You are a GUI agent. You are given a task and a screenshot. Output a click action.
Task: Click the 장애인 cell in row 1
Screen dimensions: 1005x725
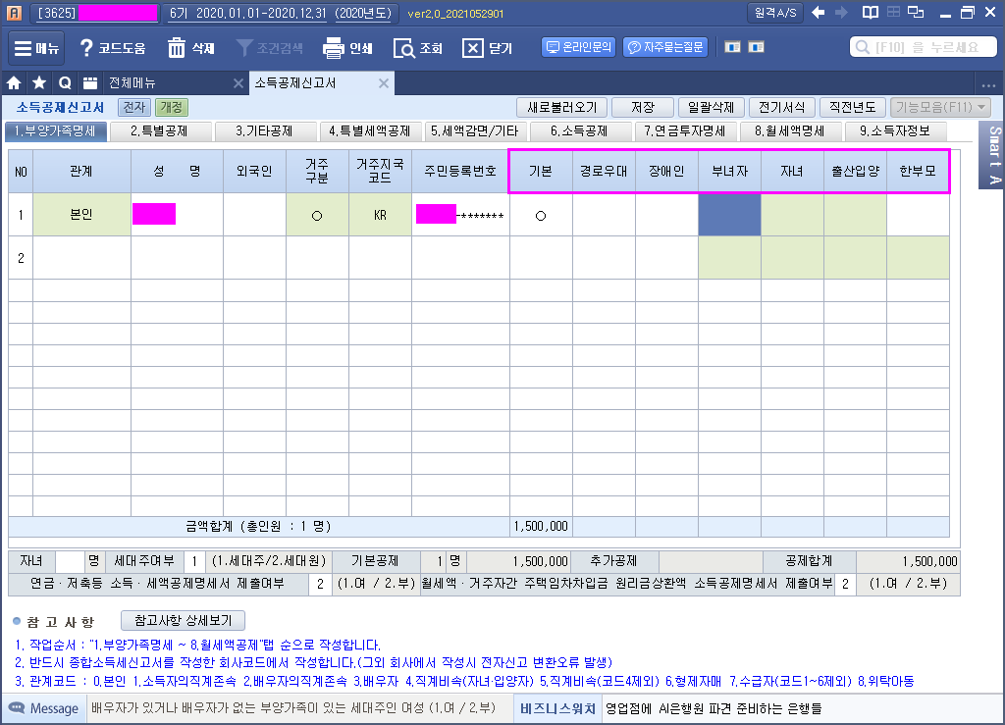(666, 215)
